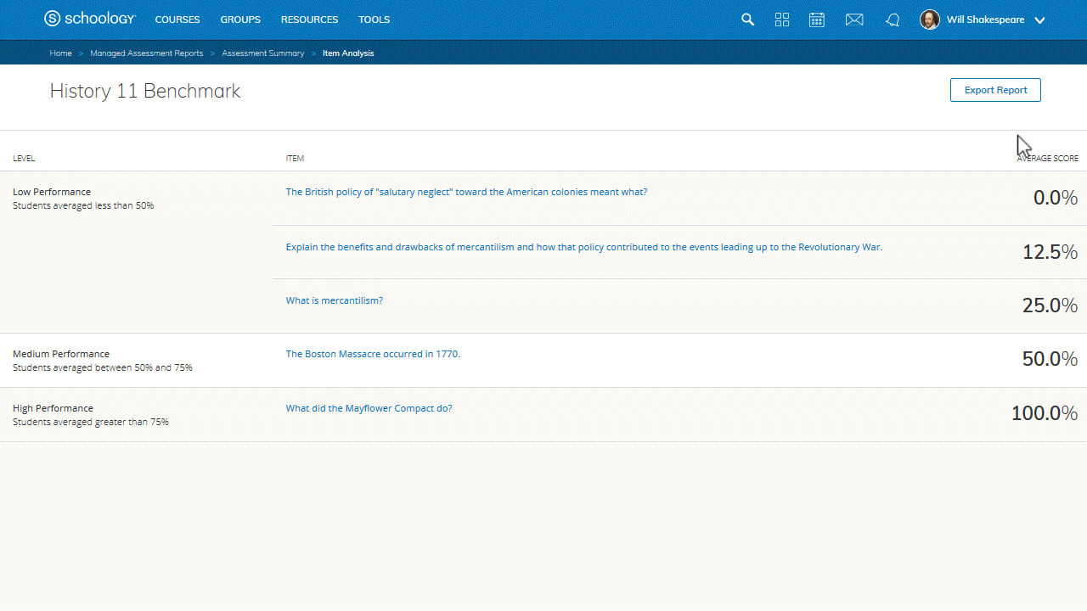Open the "What is mercantilism?" item
The width and height of the screenshot is (1087, 611).
click(x=334, y=300)
